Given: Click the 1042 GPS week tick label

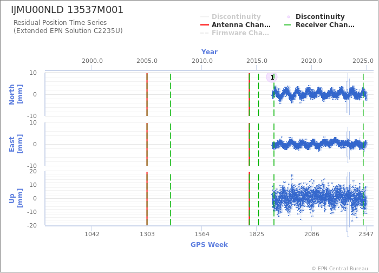Looking at the screenshot, I should click(x=92, y=234).
